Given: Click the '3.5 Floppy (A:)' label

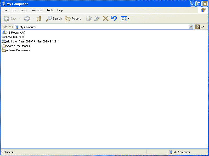Looking at the screenshot, I should pos(16,33).
